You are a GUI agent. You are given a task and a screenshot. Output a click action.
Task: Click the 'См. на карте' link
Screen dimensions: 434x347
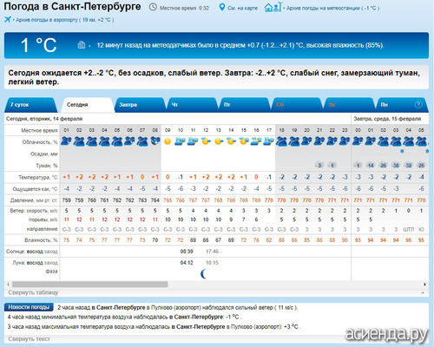click(242, 8)
